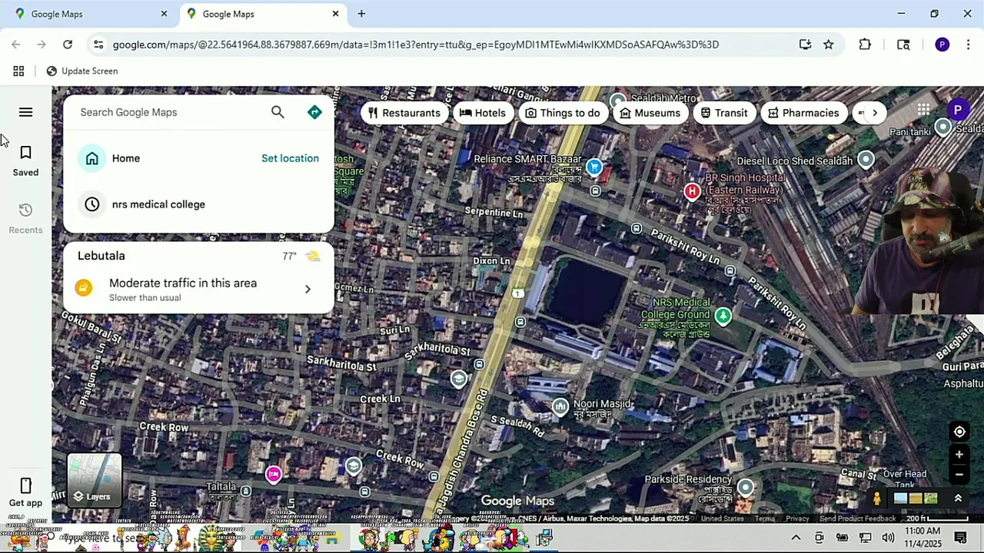Screen dimensions: 984x553
Task: Open the Chrome extensions puzzle icon
Action: [x=865, y=45]
